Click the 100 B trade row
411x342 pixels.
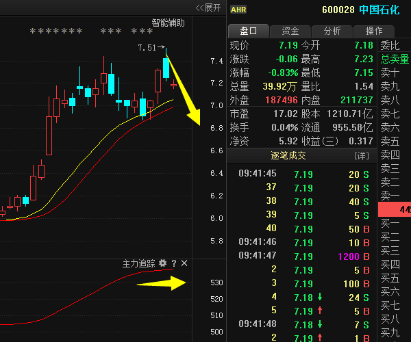click(303, 284)
